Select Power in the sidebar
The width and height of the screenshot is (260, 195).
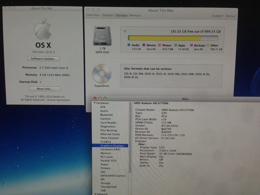point(104,164)
